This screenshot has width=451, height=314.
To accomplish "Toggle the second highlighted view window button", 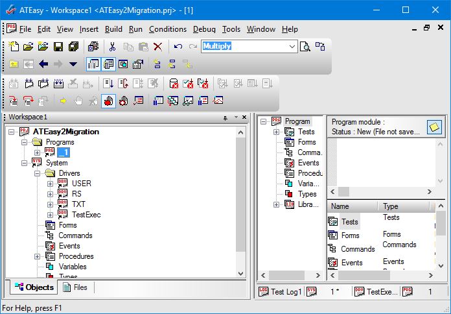I will [108, 64].
